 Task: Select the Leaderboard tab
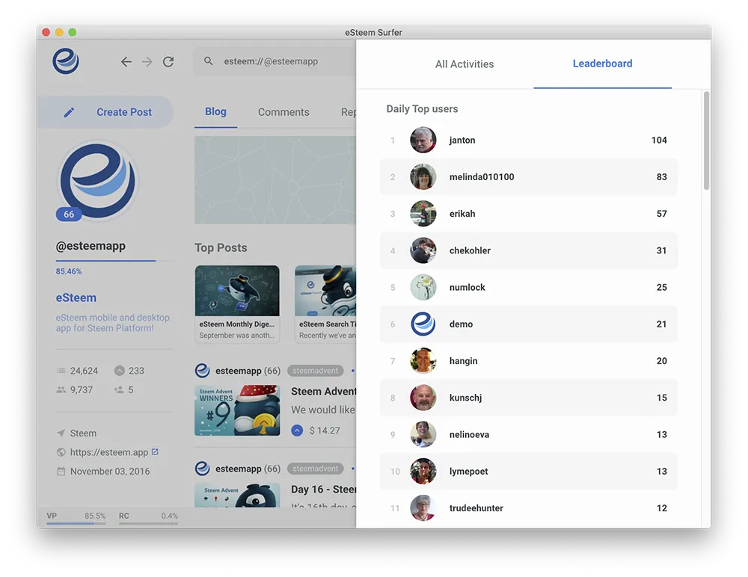pos(602,64)
